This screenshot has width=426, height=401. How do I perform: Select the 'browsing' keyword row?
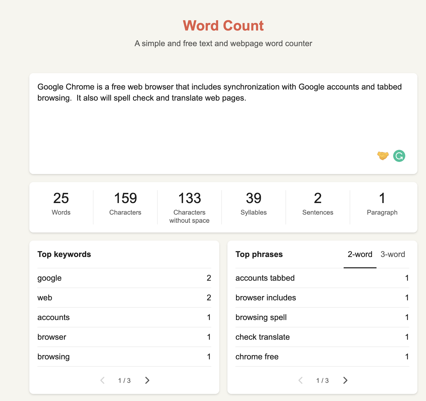click(124, 357)
